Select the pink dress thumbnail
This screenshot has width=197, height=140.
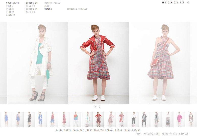179,119
